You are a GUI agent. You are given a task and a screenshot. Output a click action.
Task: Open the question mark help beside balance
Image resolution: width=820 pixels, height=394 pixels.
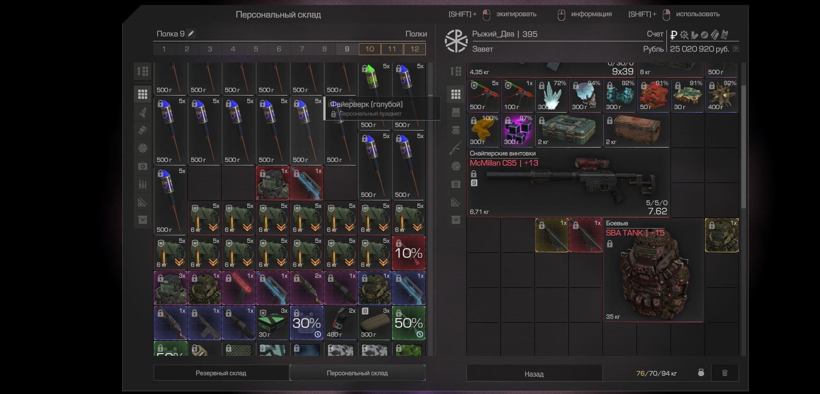click(x=736, y=49)
